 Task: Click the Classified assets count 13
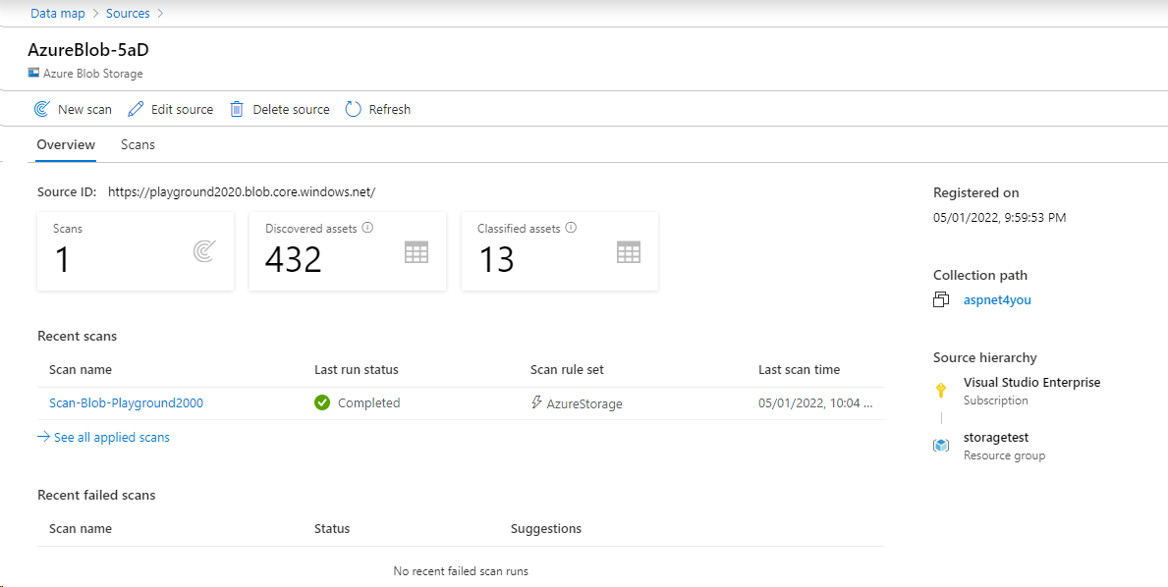[496, 260]
